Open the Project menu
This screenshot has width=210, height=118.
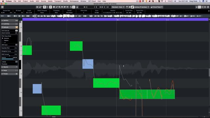(25, 1)
